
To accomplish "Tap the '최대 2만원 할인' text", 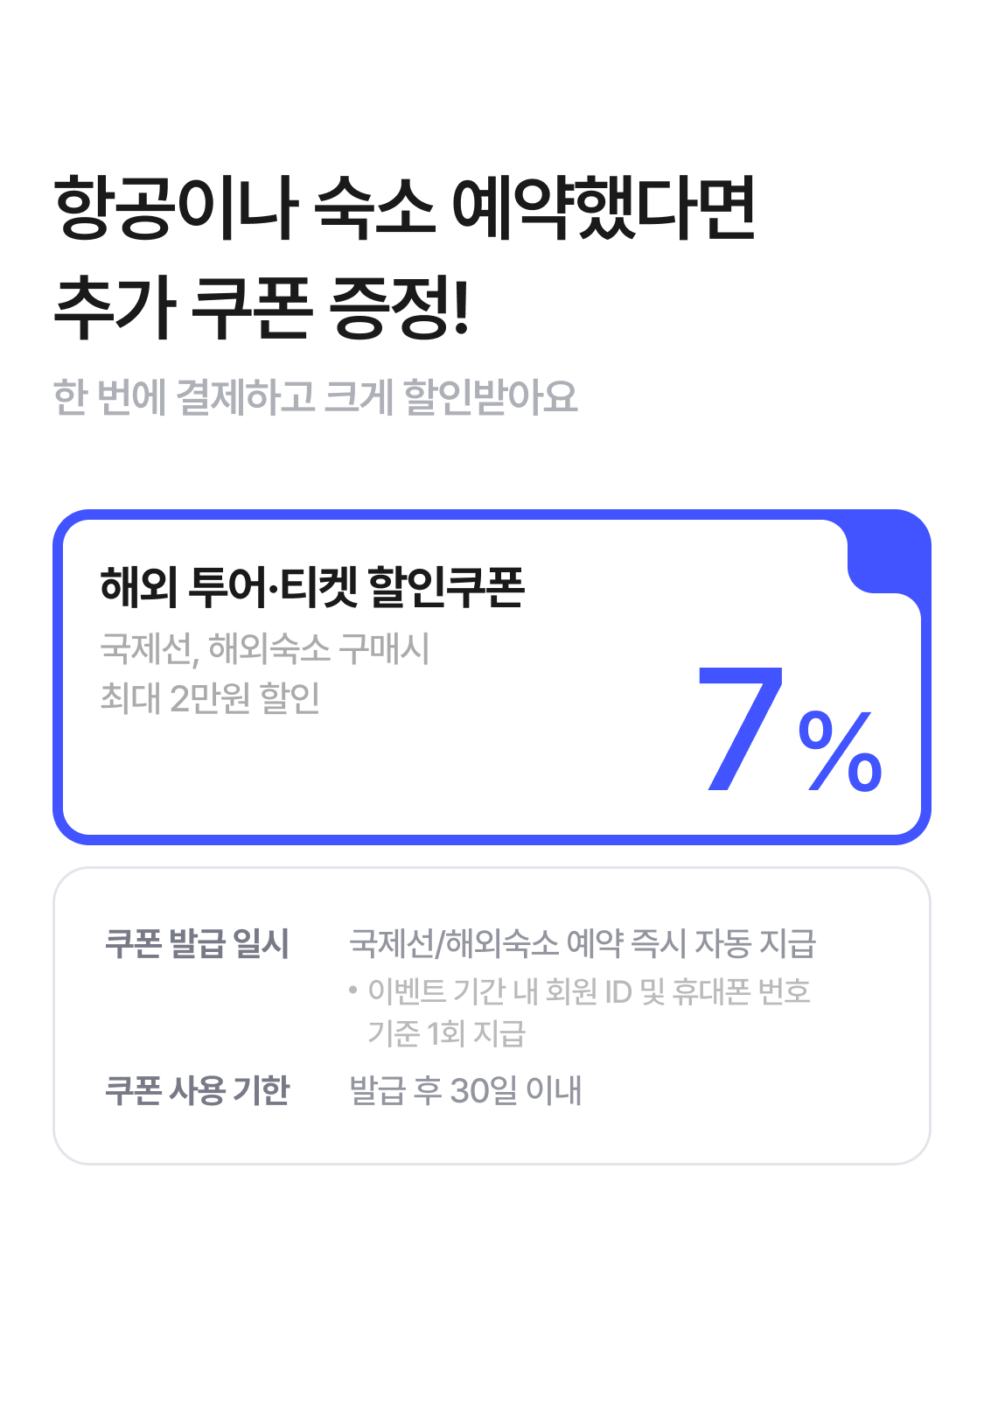I will coord(210,698).
